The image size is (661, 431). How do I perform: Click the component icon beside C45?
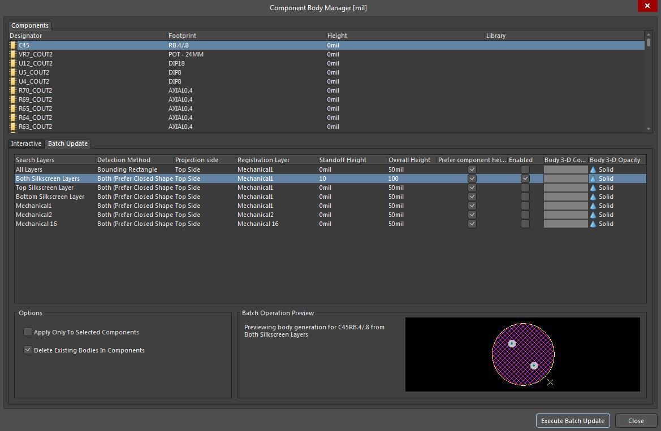(x=13, y=45)
